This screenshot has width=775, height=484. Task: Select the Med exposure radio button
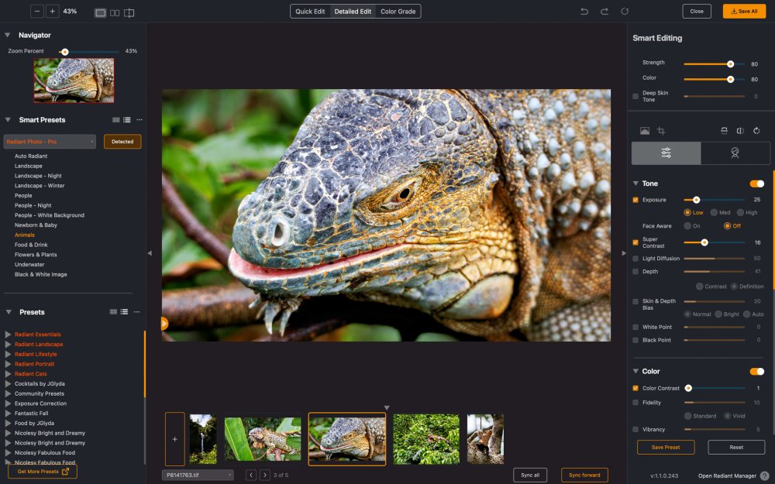pos(714,212)
